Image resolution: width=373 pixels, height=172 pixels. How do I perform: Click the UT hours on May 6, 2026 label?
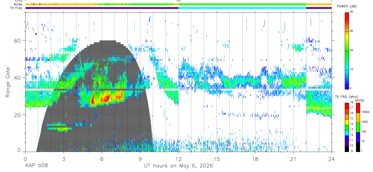178,166
